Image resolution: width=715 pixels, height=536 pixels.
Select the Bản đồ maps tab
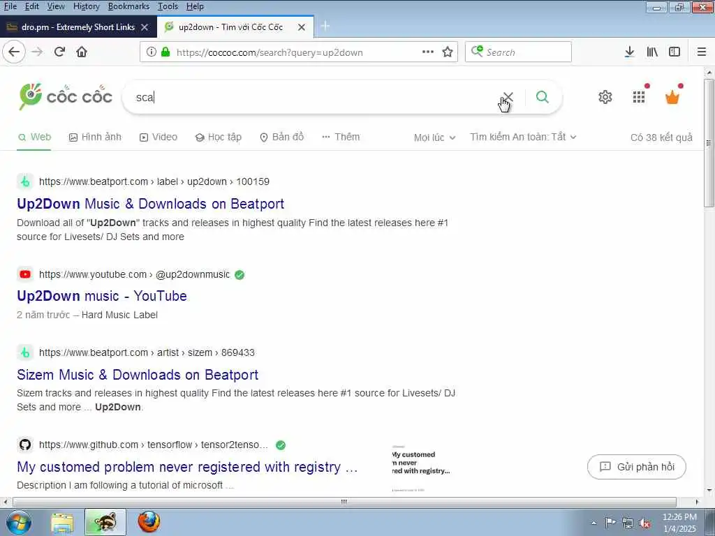pos(281,137)
